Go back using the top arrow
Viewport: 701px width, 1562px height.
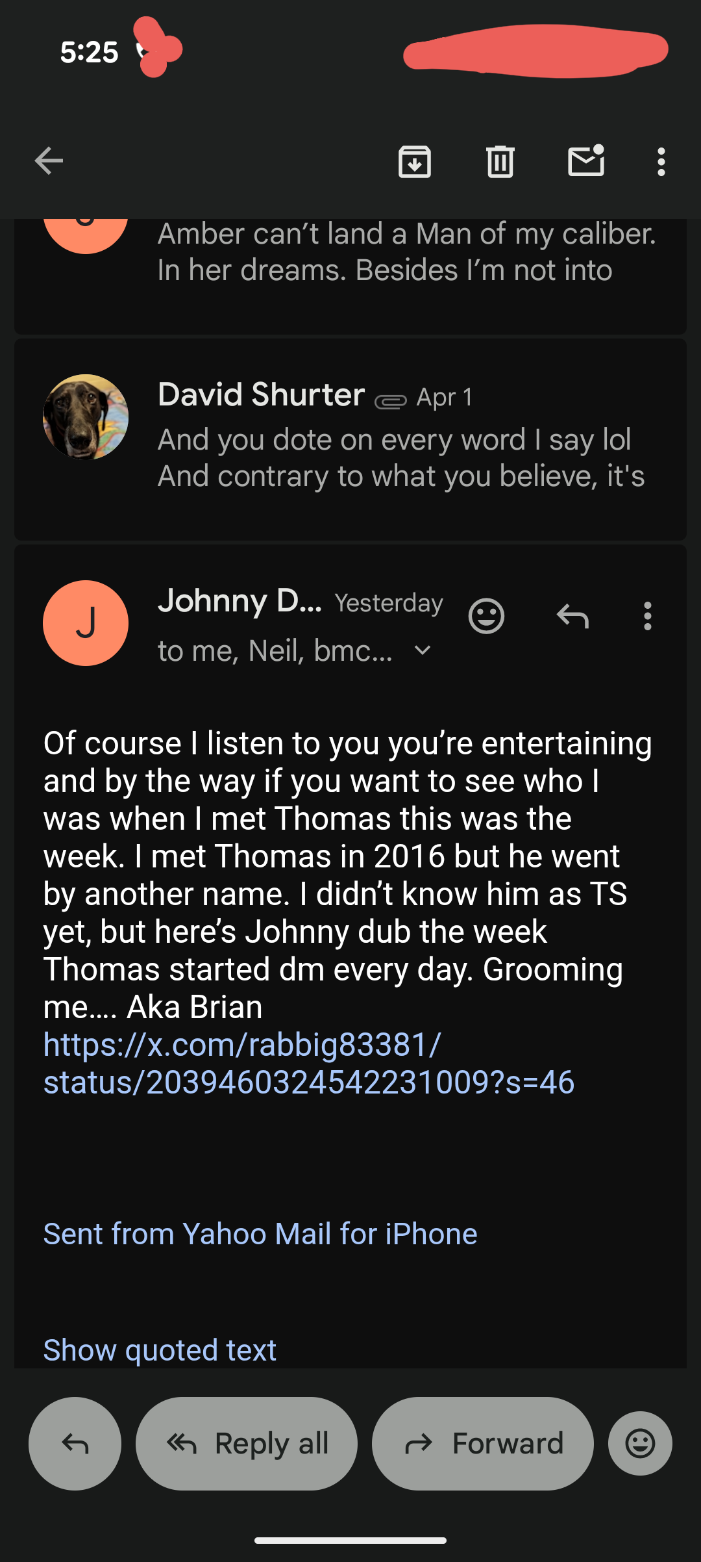[x=49, y=161]
